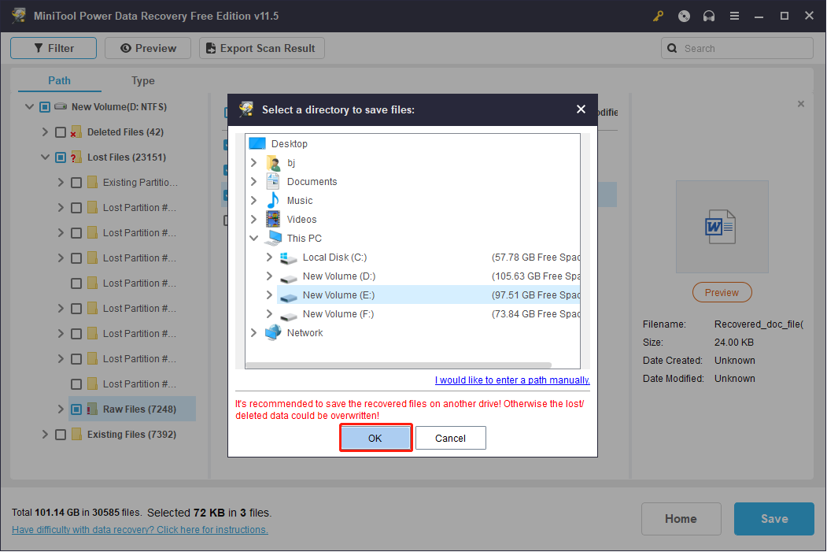Check the Existing Files (7392) checkbox

point(61,434)
